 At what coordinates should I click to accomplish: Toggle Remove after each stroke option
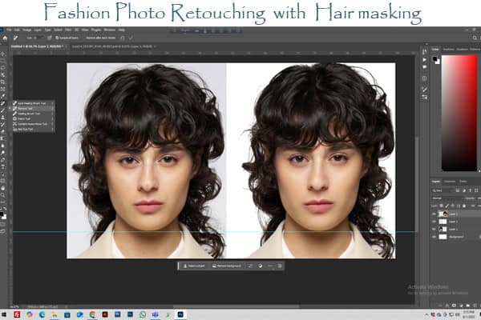click(101, 38)
